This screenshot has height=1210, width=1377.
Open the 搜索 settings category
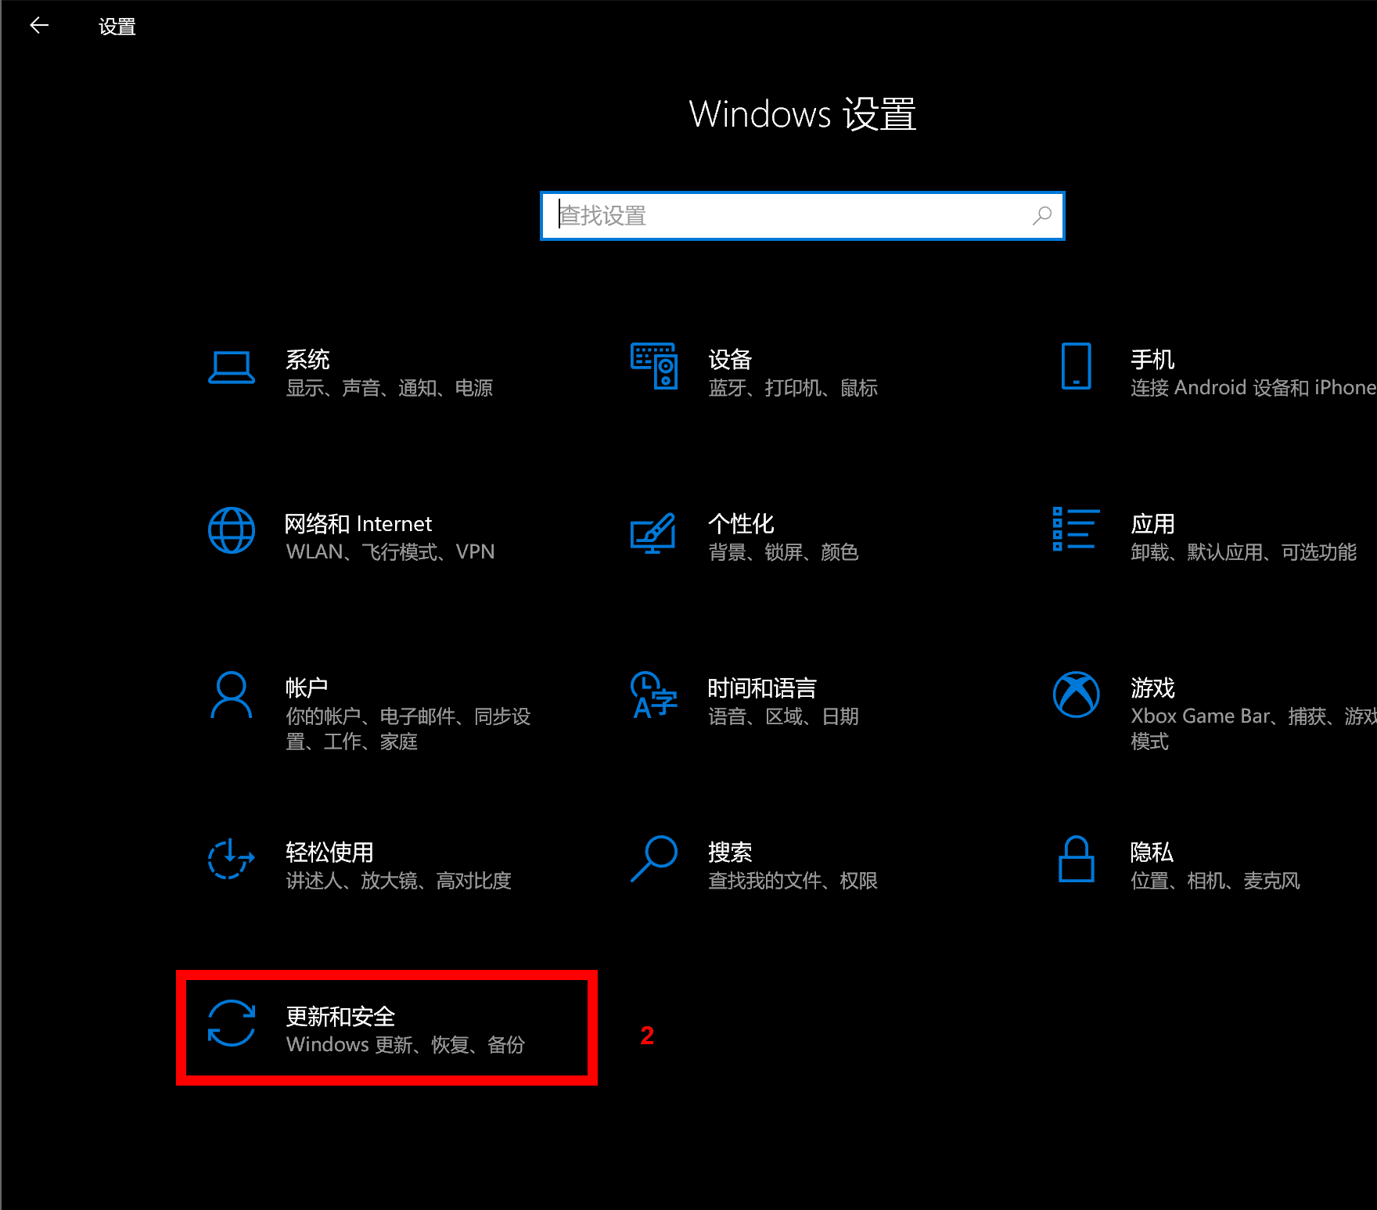[731, 852]
